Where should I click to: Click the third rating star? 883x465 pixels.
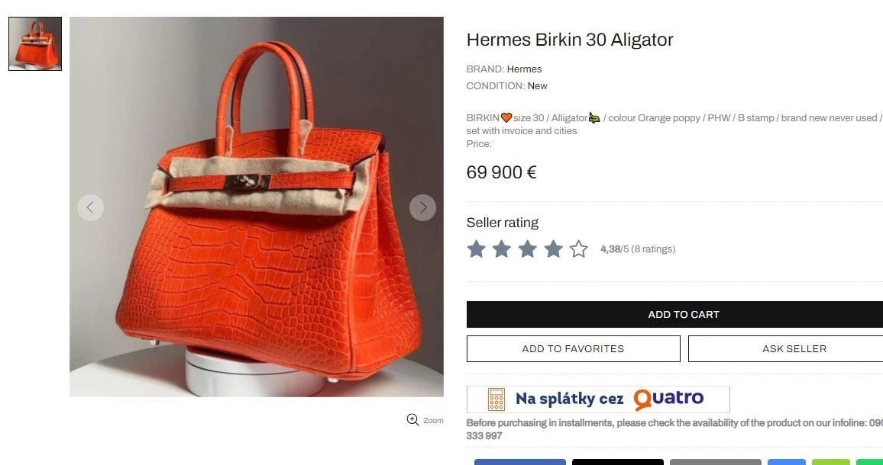point(528,249)
